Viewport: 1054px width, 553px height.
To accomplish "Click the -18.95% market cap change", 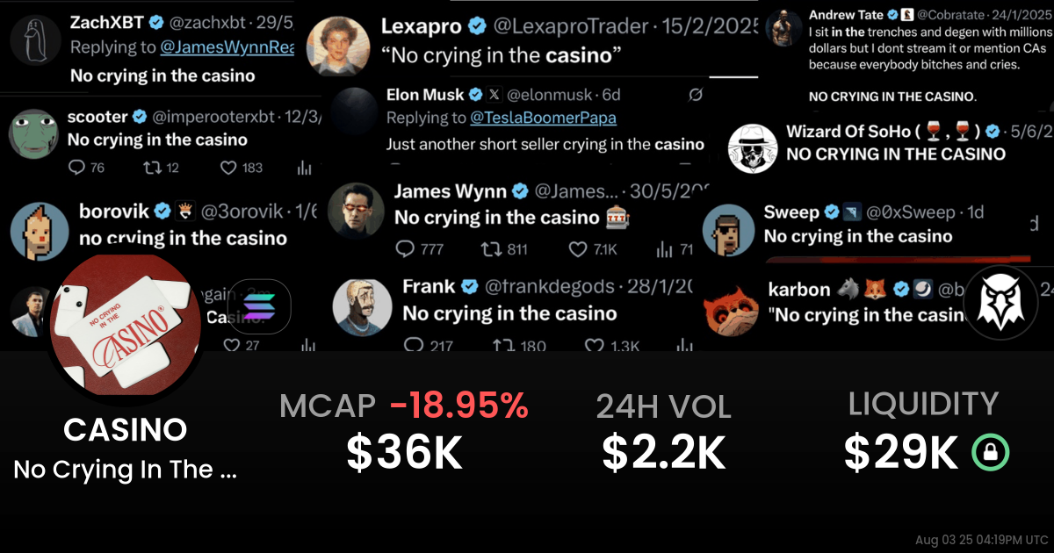I will pyautogui.click(x=458, y=406).
